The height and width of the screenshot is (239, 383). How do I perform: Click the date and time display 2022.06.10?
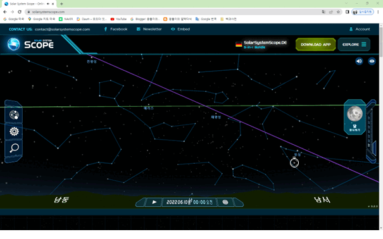tap(189, 202)
